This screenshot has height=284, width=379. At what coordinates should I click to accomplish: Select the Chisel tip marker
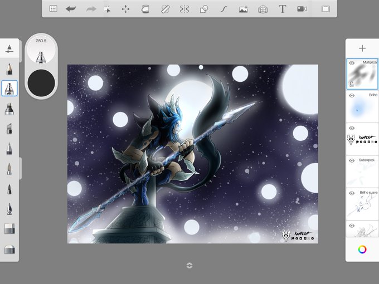coord(9,128)
